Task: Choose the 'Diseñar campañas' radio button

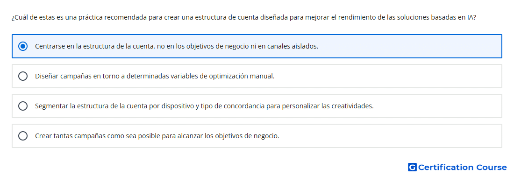Action: coord(23,76)
